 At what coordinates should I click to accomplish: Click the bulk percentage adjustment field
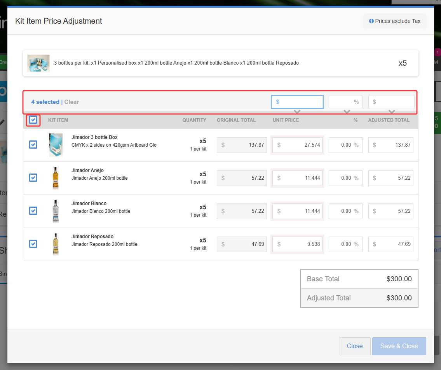coord(346,102)
